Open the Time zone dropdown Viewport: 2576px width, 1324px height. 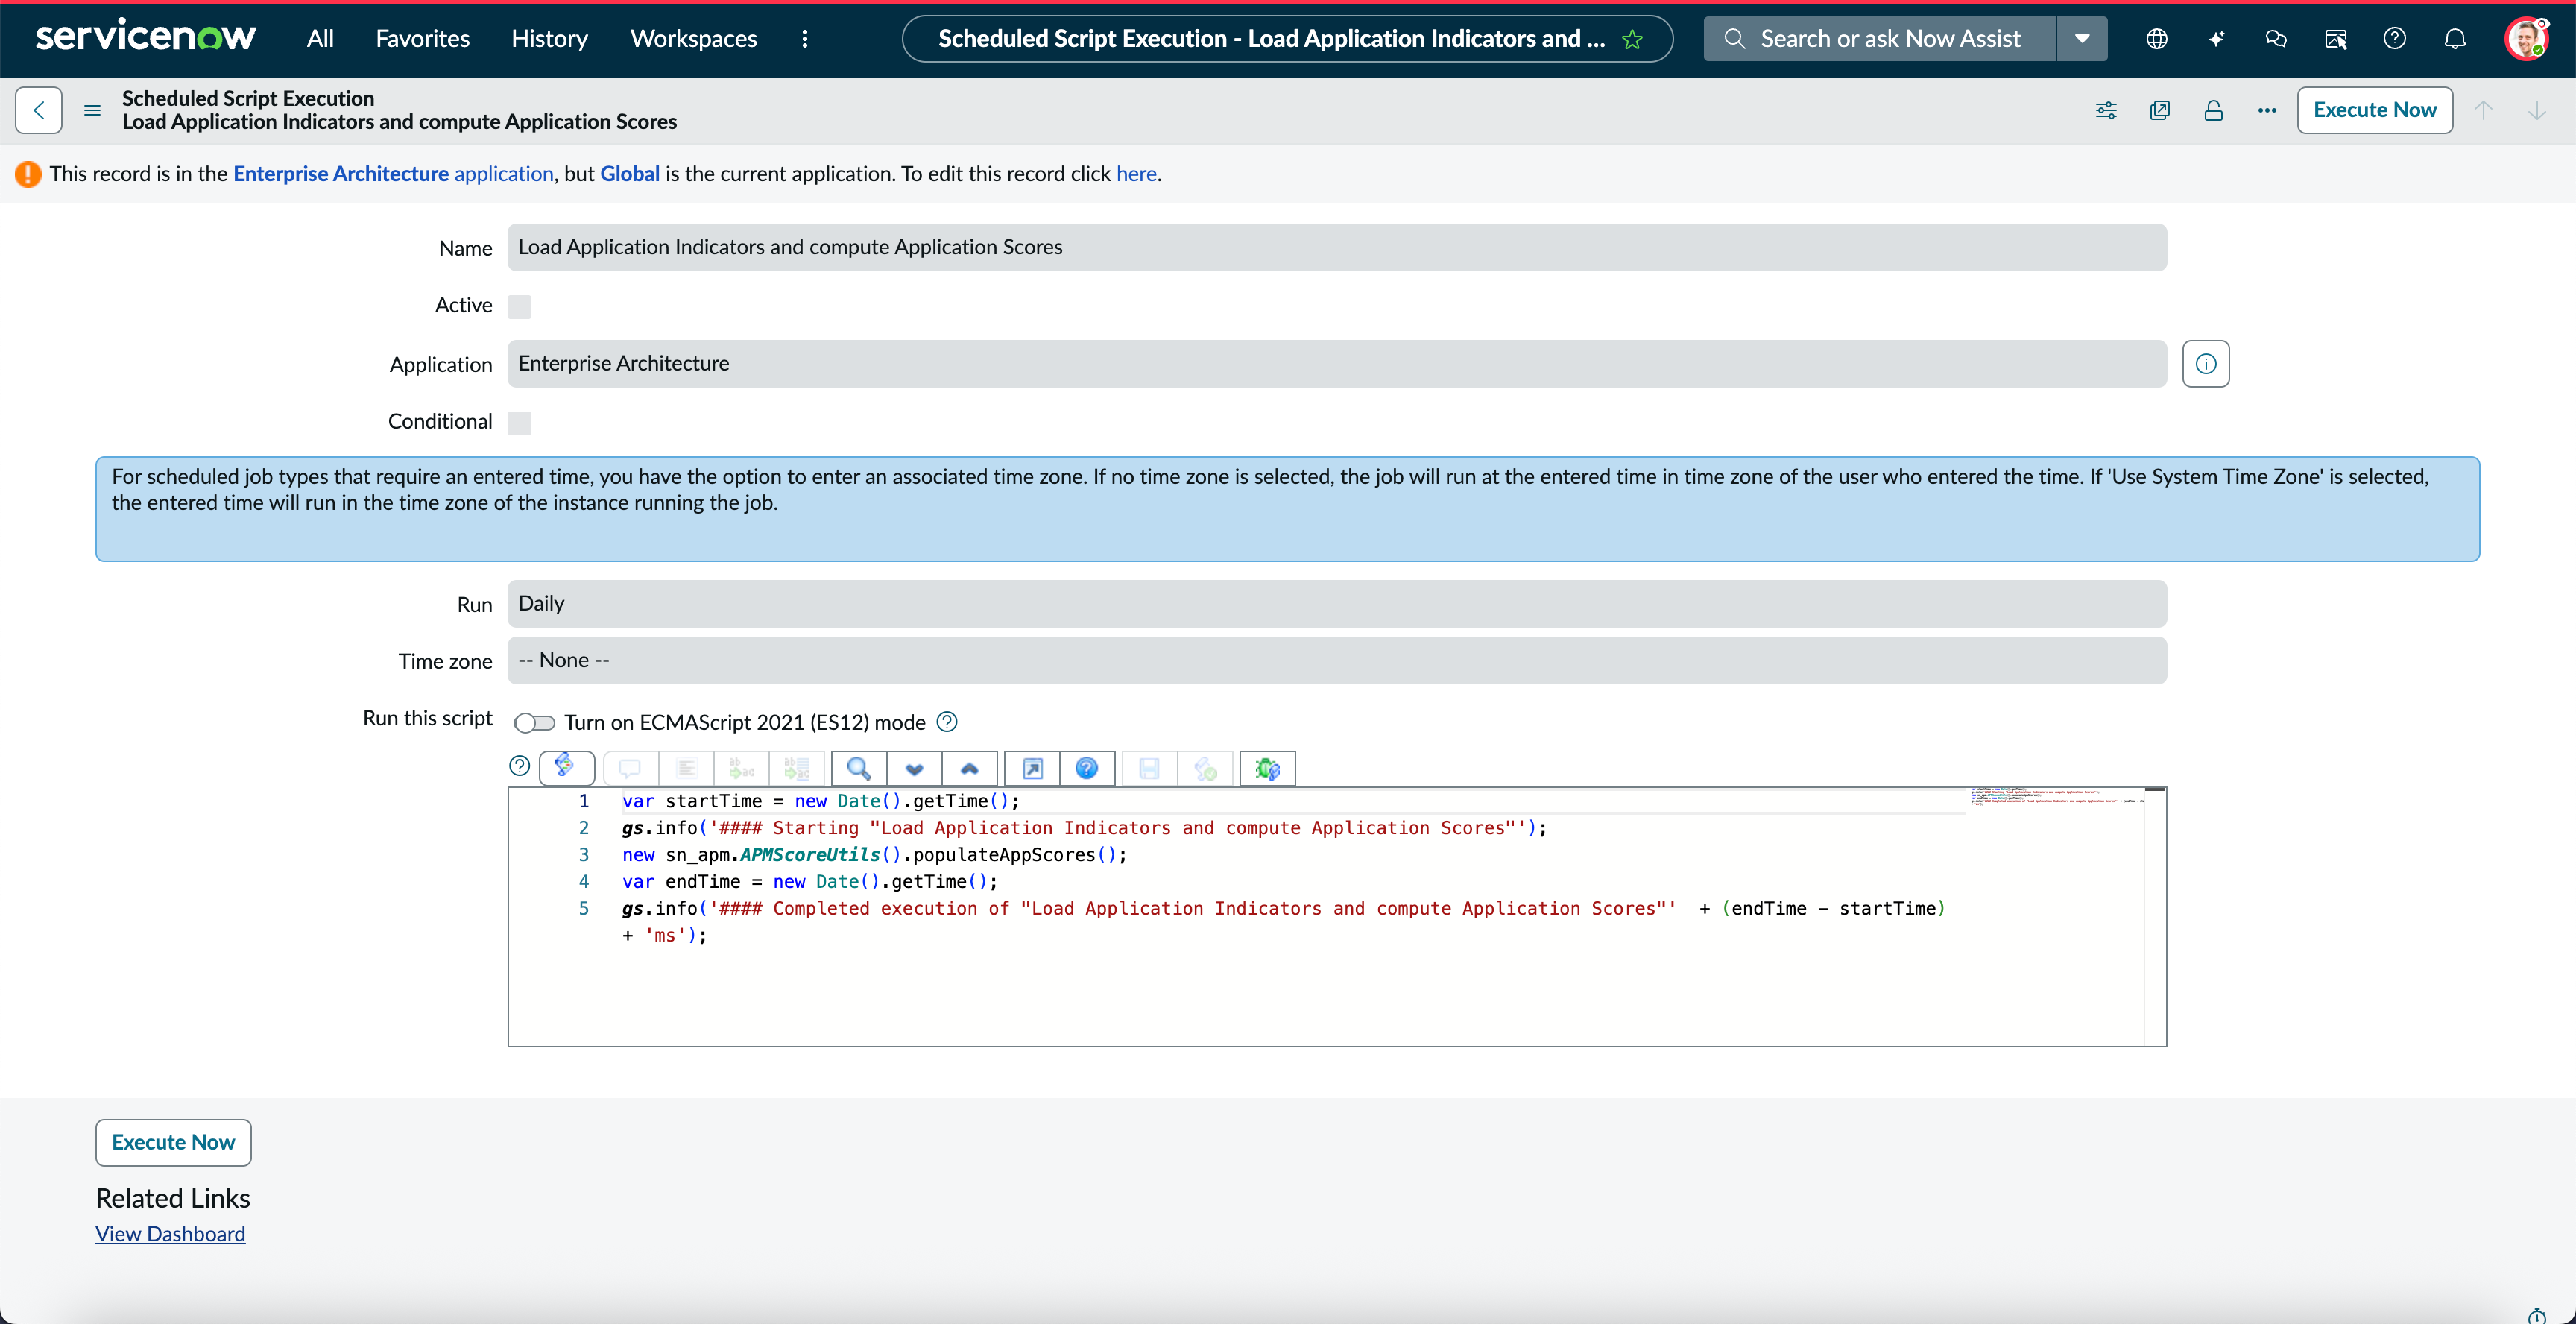(x=1336, y=660)
